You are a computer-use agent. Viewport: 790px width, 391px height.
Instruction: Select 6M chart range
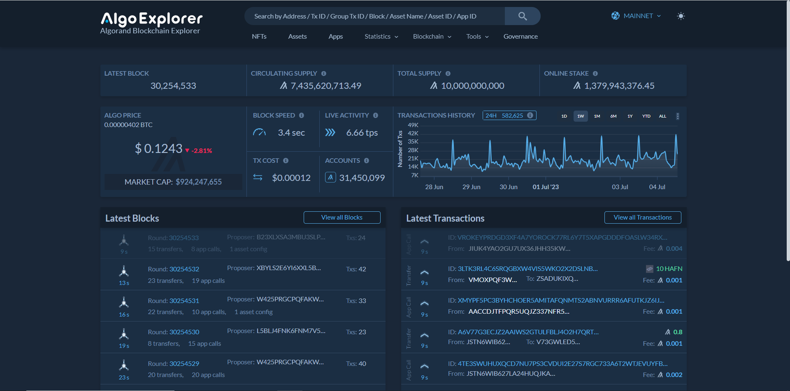(613, 116)
